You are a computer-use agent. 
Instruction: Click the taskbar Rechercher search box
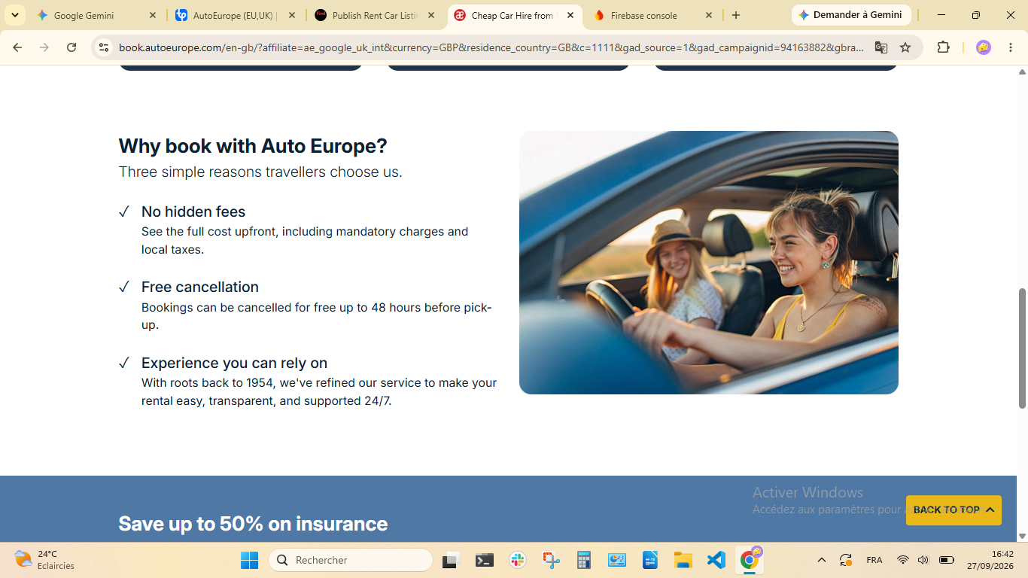click(x=351, y=560)
